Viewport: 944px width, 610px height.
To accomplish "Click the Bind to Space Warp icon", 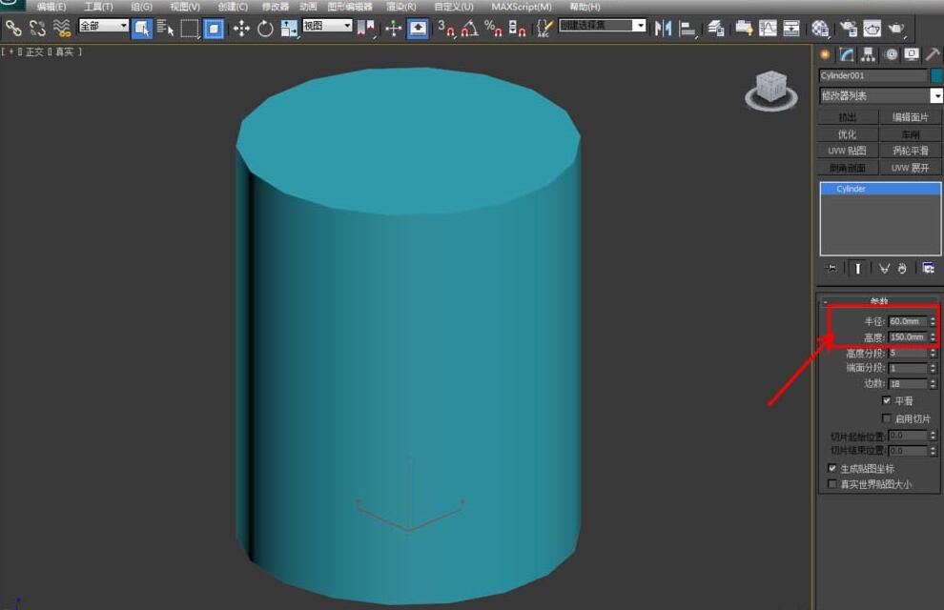I will (x=61, y=28).
